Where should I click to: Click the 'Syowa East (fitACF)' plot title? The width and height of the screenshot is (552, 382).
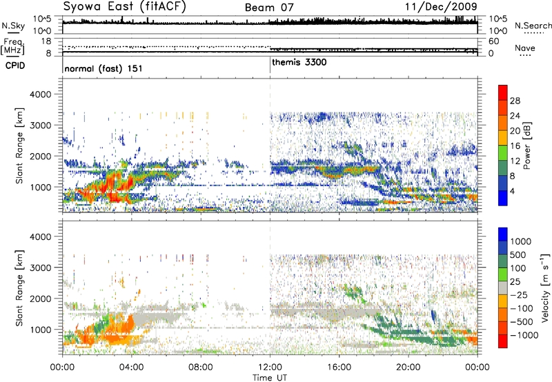pos(124,6)
